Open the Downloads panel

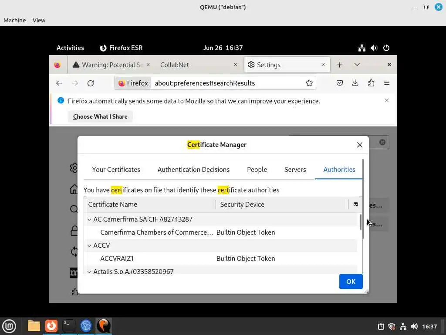[355, 83]
